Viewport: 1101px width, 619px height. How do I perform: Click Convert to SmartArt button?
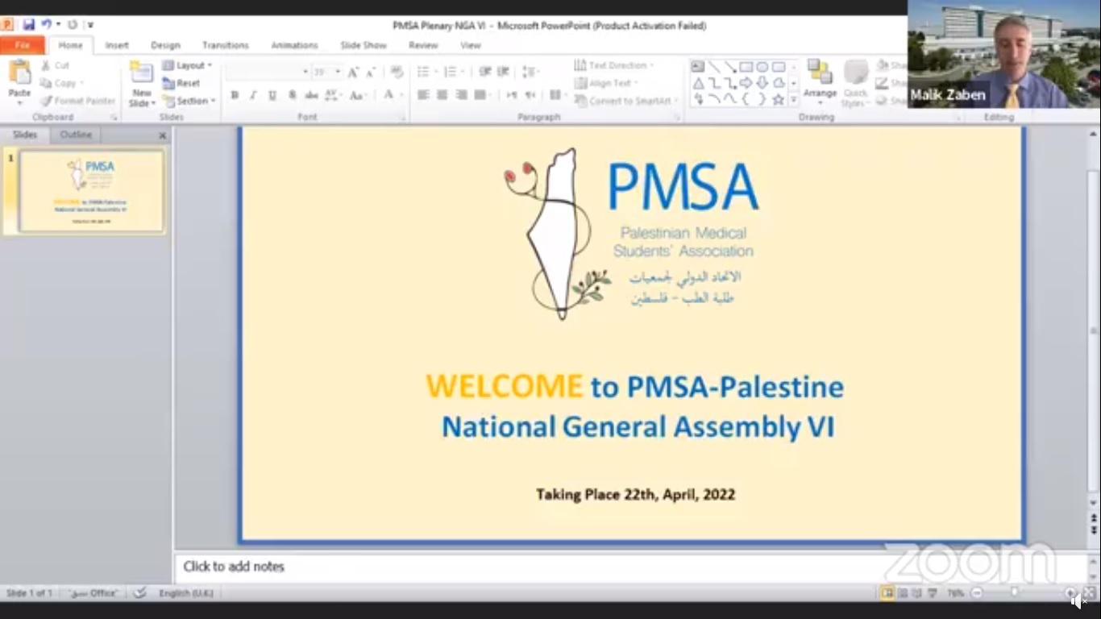pyautogui.click(x=624, y=101)
